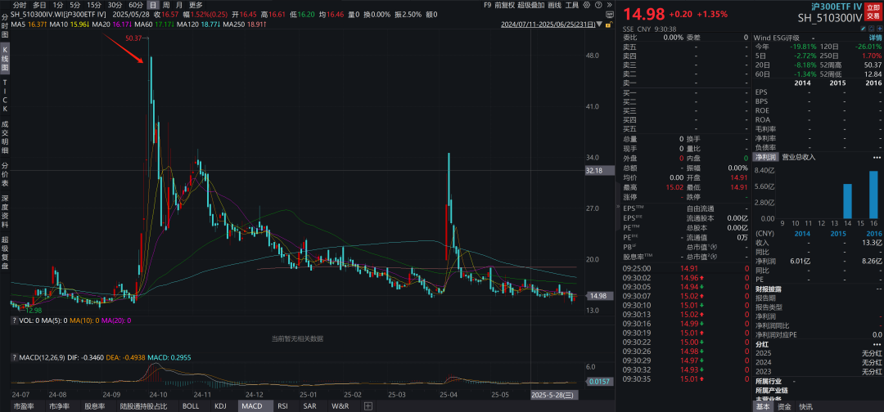
Task: Open help question-mark icon in top toolbar
Action: (598, 5)
